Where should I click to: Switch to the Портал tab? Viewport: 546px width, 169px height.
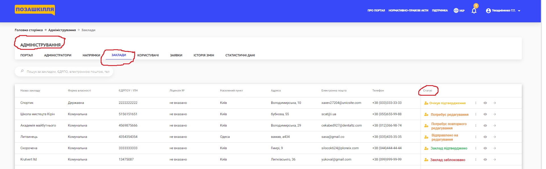(x=26, y=55)
